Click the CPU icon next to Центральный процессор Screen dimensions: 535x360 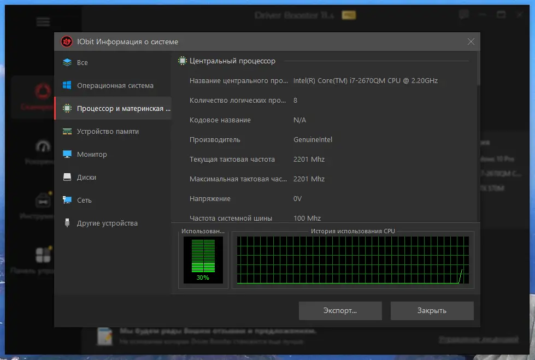click(183, 61)
